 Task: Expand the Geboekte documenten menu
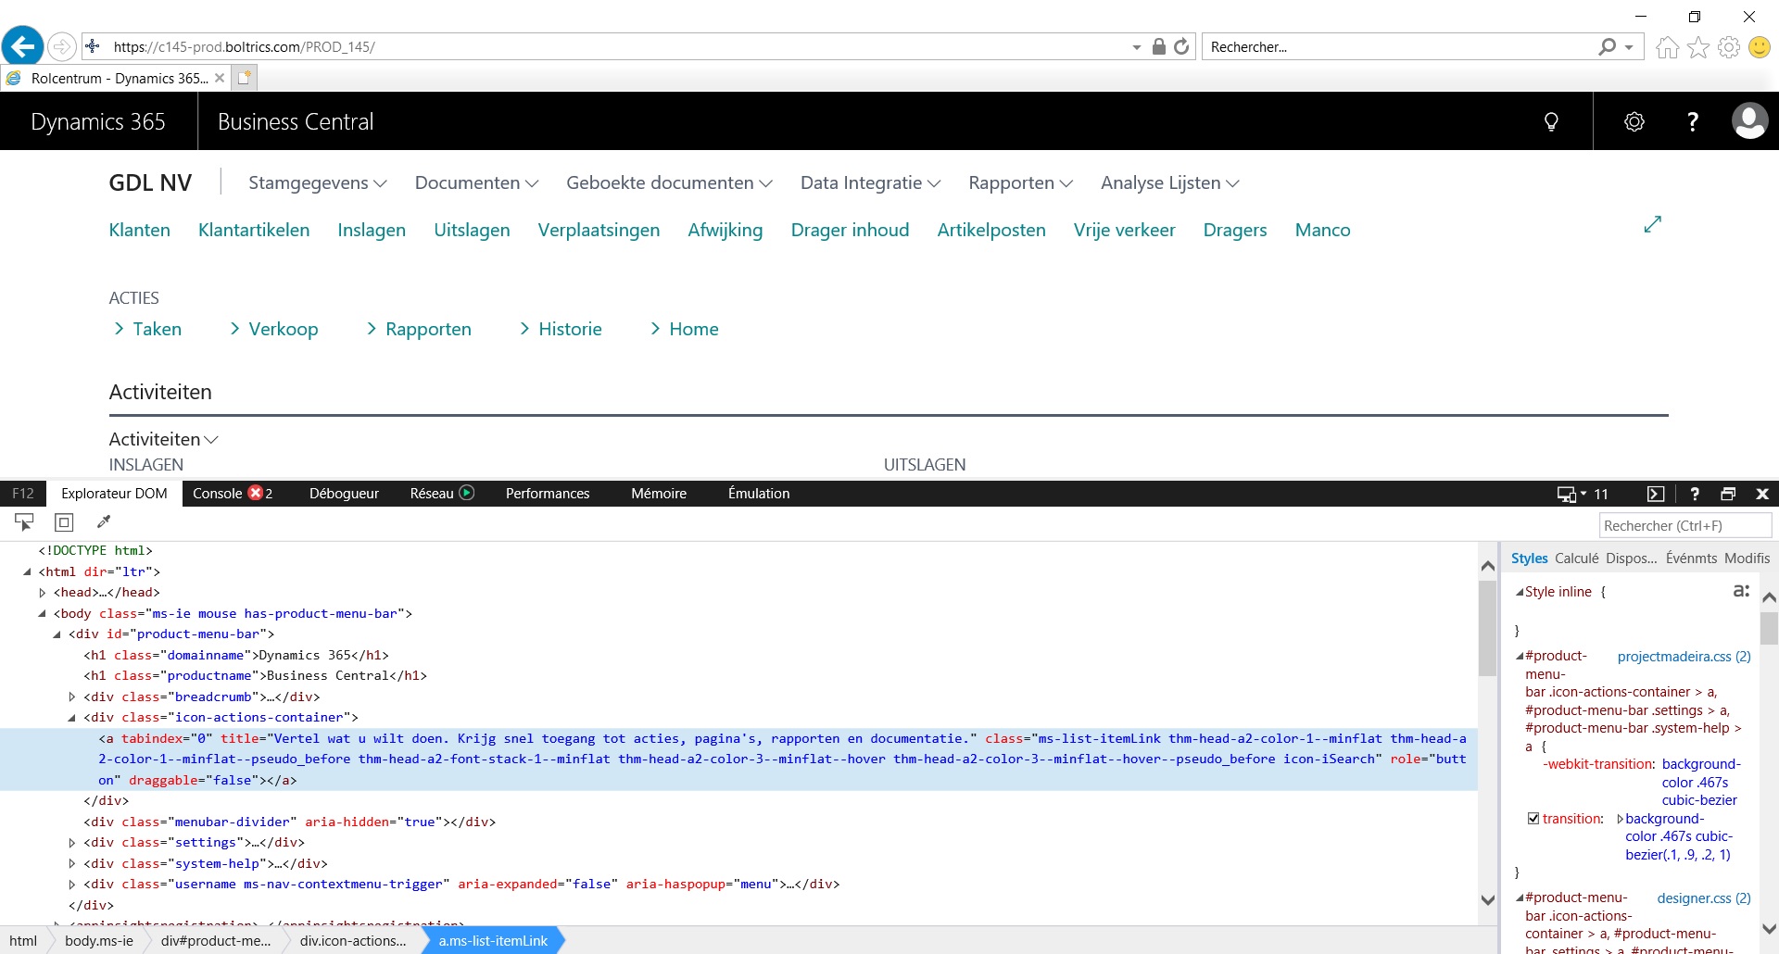[669, 182]
